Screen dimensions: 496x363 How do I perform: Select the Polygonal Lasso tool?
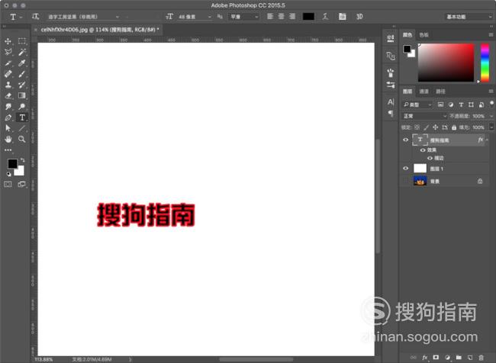point(8,52)
